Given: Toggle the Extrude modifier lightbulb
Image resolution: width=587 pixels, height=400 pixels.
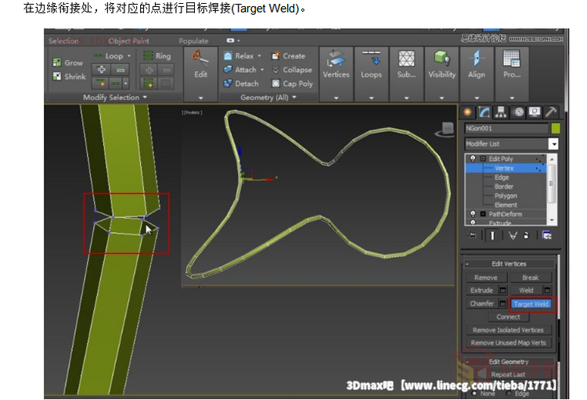Looking at the screenshot, I should 473,223.
